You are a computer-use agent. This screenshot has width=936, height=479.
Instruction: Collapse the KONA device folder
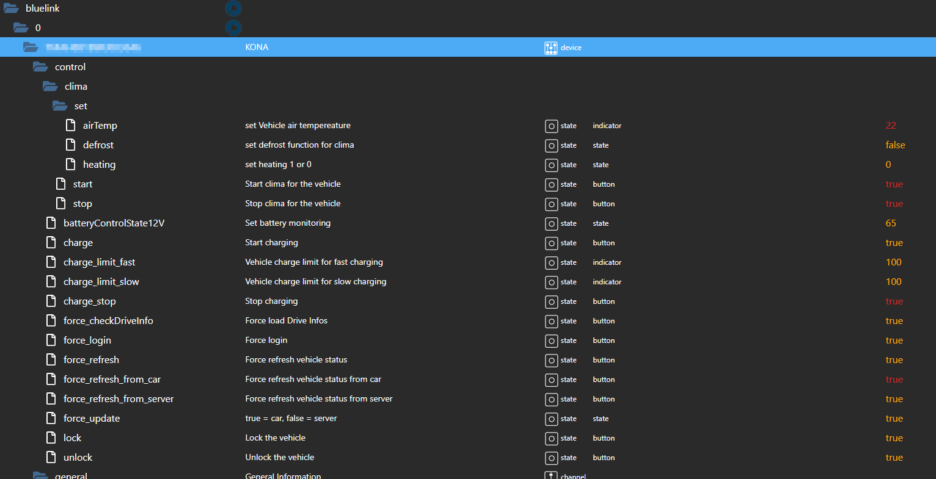(31, 48)
